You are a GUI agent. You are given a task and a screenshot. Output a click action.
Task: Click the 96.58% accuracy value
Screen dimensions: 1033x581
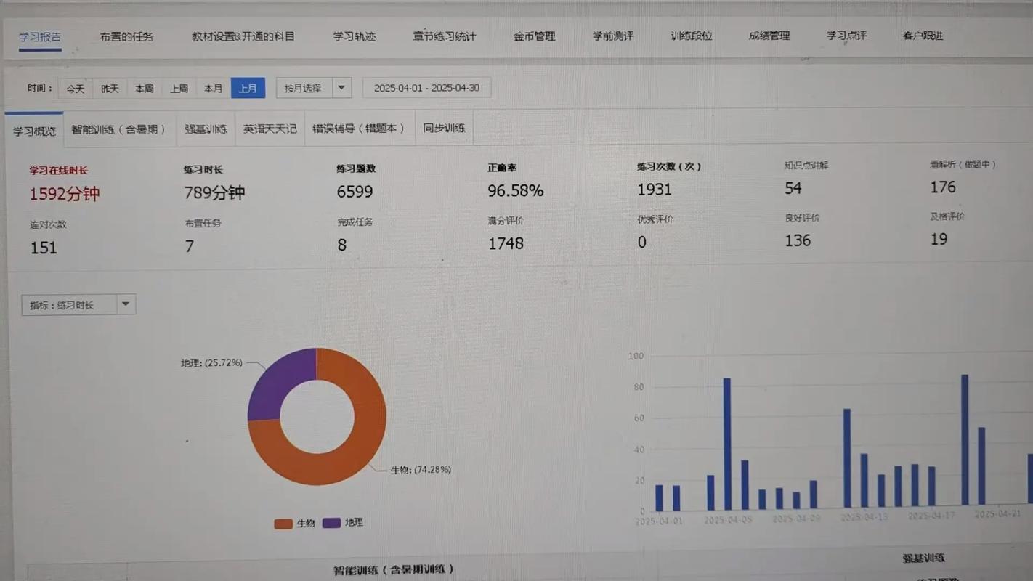coord(516,190)
